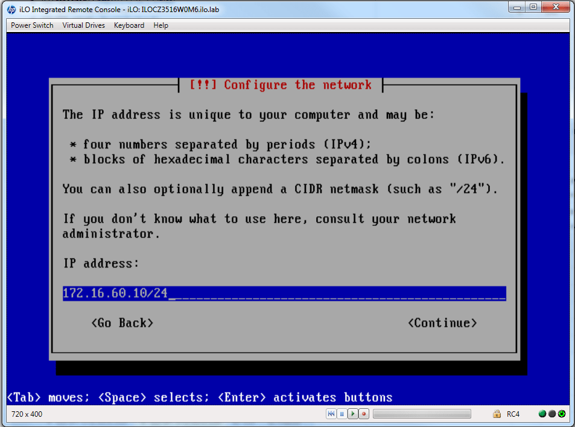Click the green power status icon

pos(561,414)
